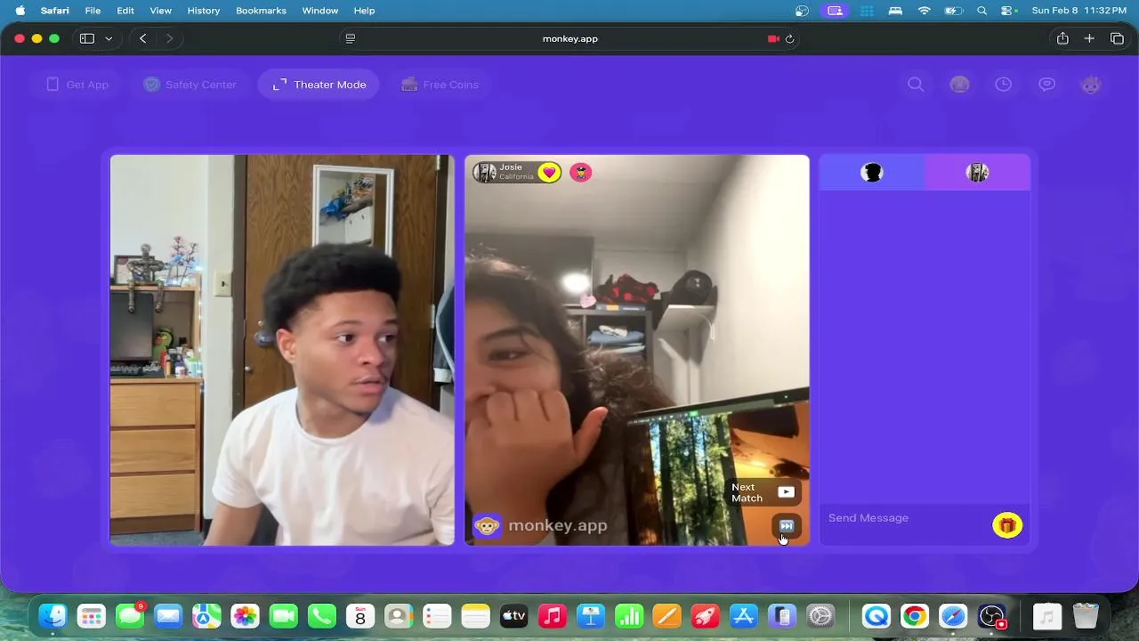Open the Spotlight search icon
The image size is (1139, 641).
982,11
